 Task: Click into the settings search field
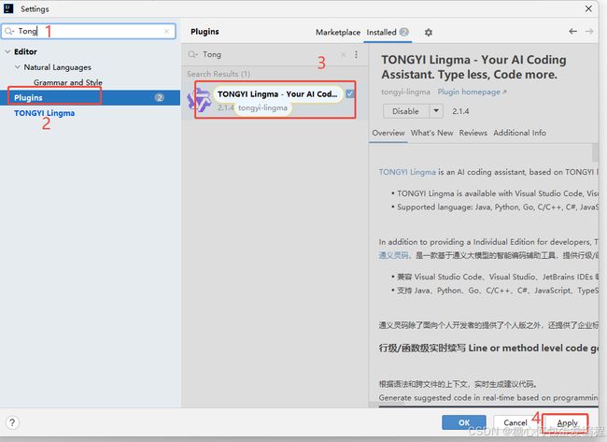coord(89,32)
